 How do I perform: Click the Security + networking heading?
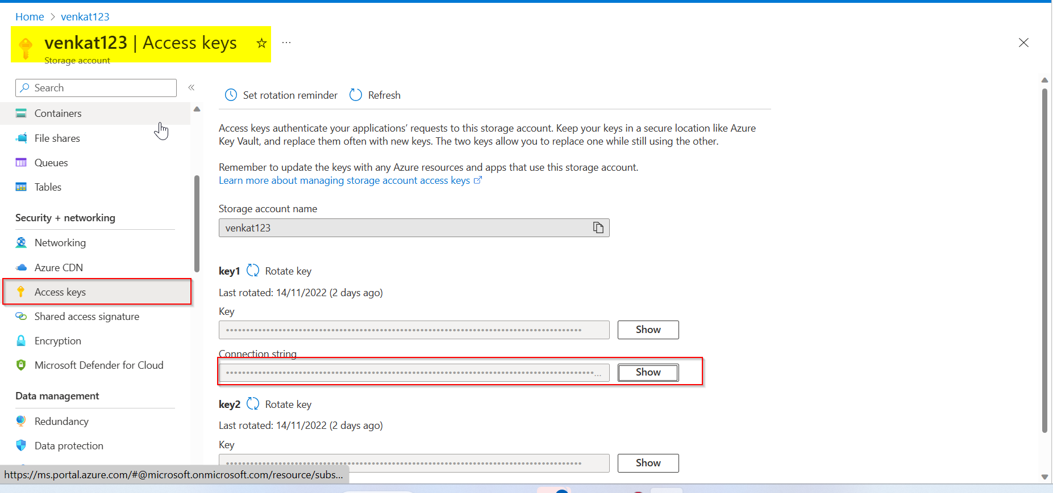[x=65, y=218]
